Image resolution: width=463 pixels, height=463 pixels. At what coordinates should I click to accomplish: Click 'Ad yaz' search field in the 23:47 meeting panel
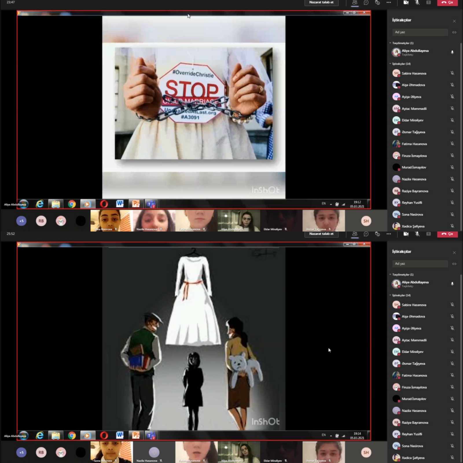coord(420,32)
